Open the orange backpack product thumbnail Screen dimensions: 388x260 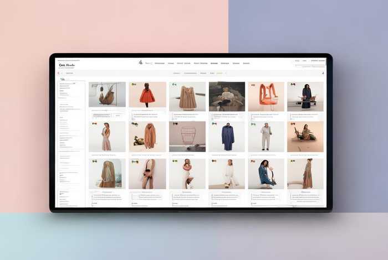(266, 95)
